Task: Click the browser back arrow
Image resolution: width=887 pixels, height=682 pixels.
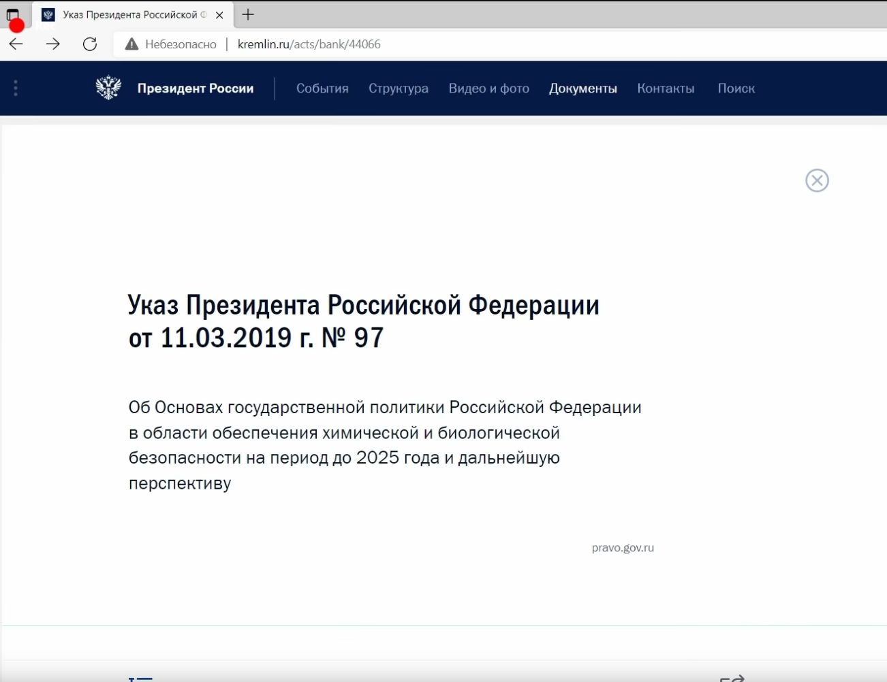Action: point(16,44)
